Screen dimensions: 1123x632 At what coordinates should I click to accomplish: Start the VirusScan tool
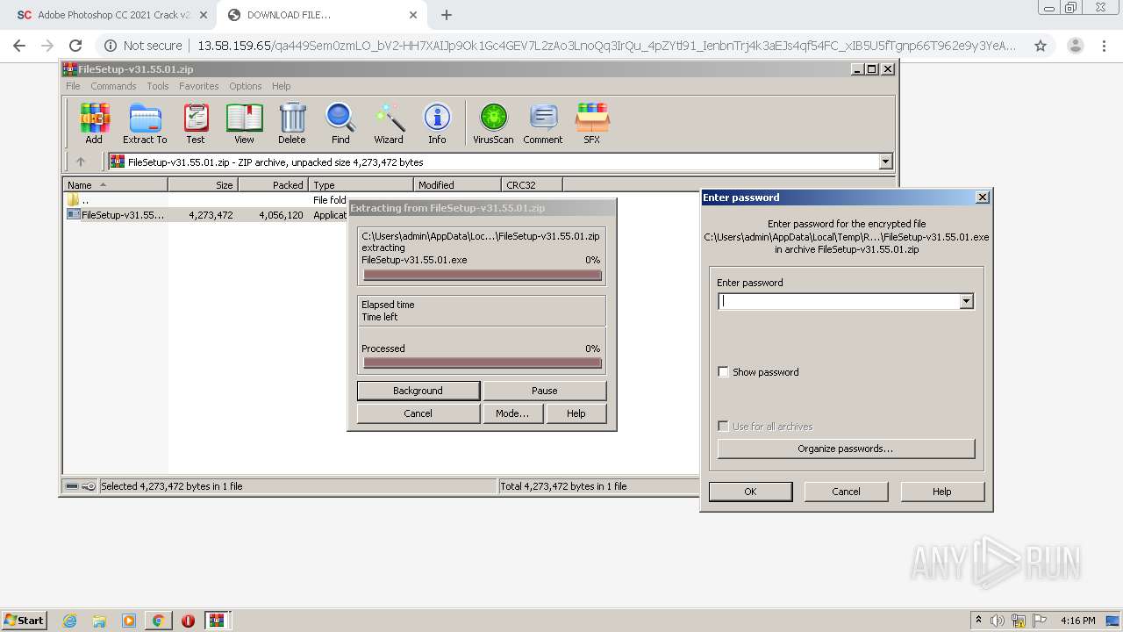(x=493, y=124)
